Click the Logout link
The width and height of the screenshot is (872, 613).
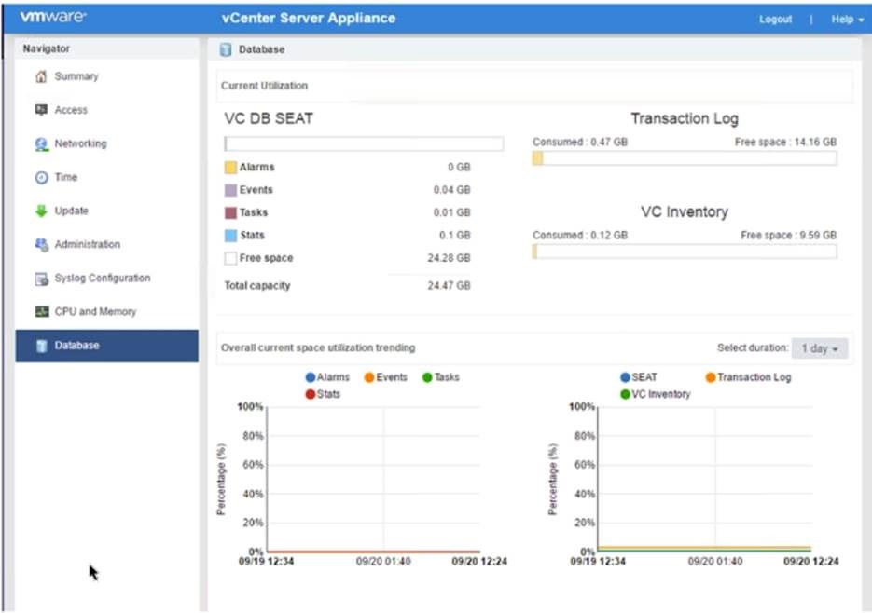(775, 20)
